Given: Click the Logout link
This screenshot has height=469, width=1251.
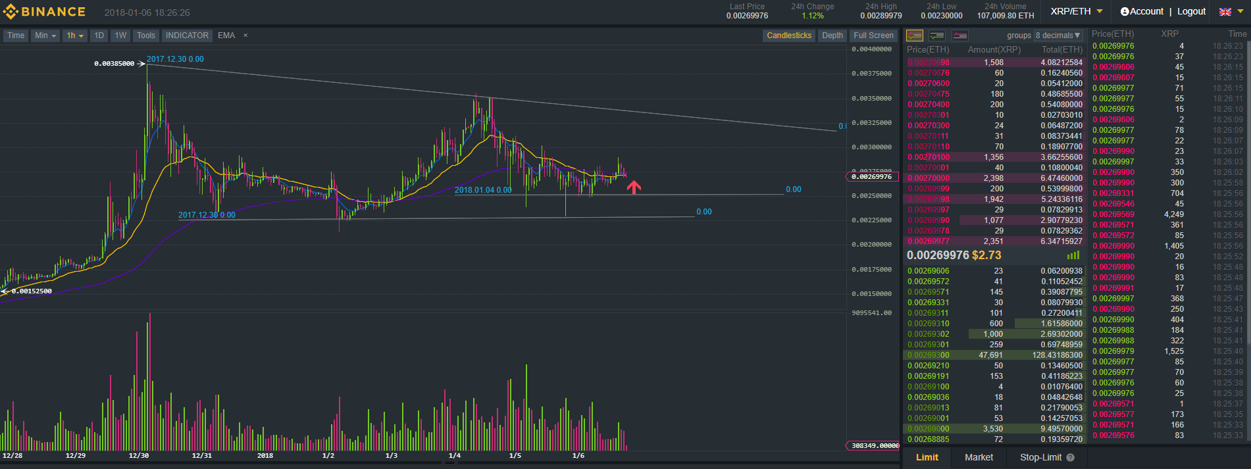Looking at the screenshot, I should tap(1191, 12).
